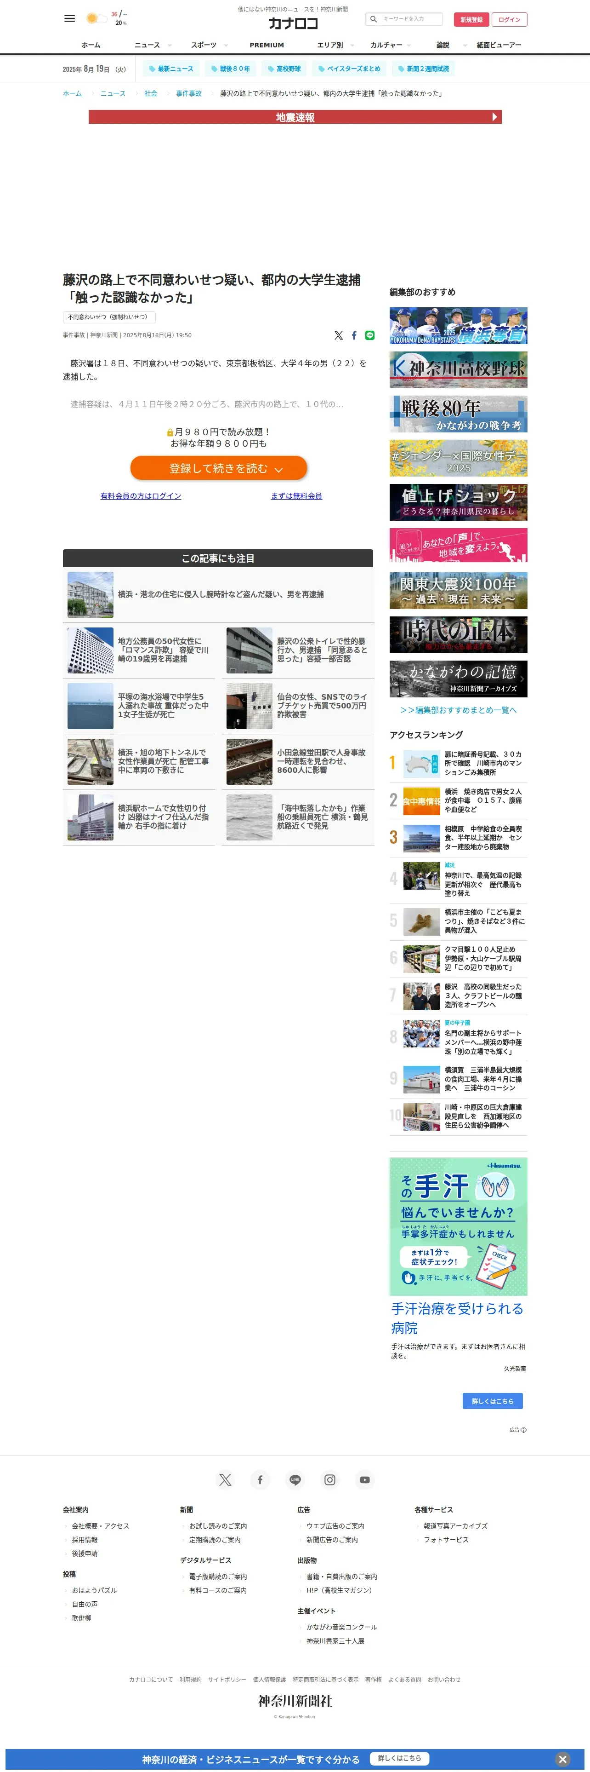590x1772 pixels.
Task: Click 個人情報保護 footer link
Action: (269, 1679)
